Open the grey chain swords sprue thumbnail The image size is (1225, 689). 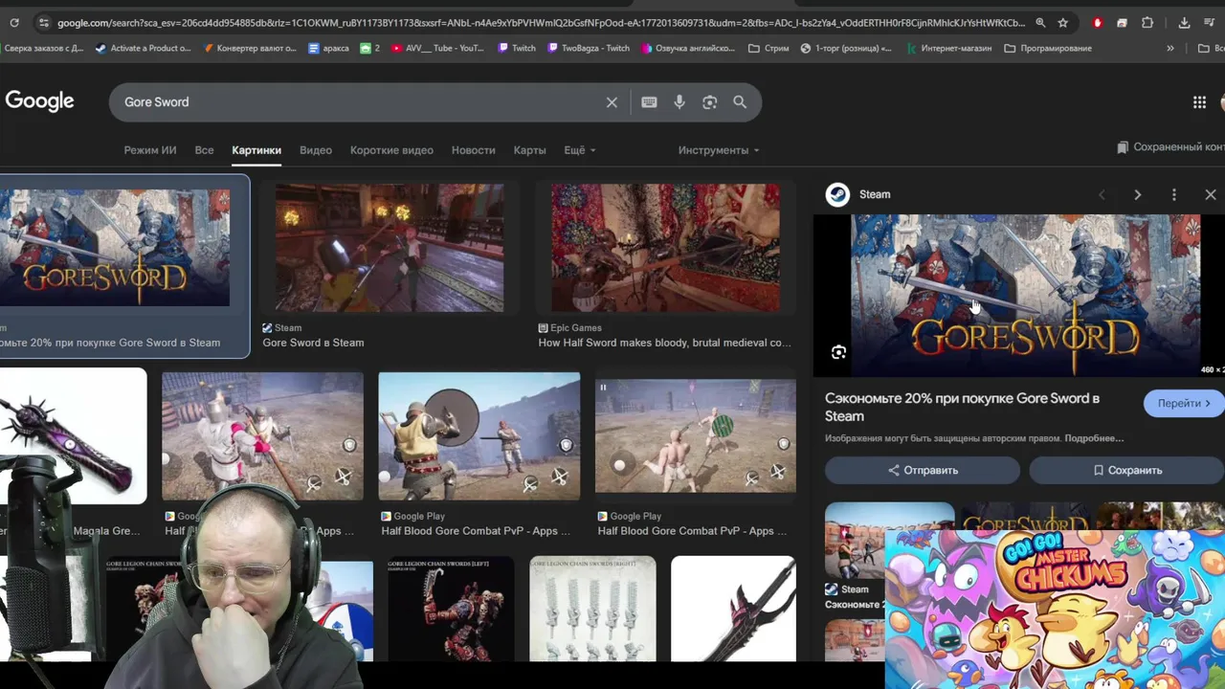pyautogui.click(x=592, y=610)
